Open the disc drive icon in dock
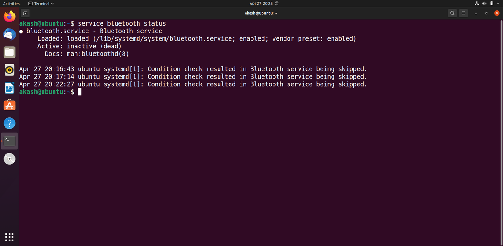The height and width of the screenshot is (246, 503). pyautogui.click(x=10, y=159)
